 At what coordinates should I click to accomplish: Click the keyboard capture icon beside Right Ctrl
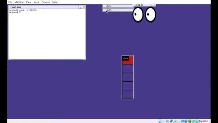pos(197,121)
